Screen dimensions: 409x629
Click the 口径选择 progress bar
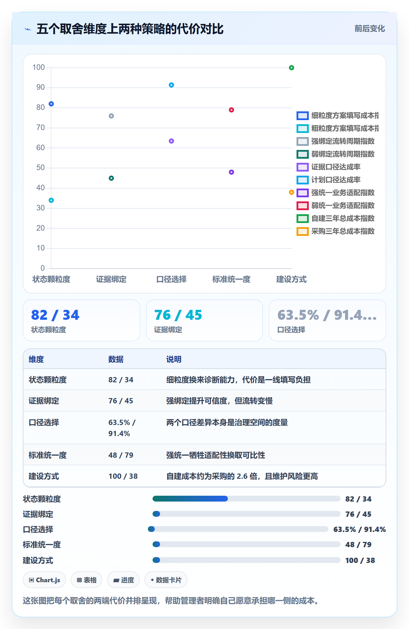(x=238, y=529)
